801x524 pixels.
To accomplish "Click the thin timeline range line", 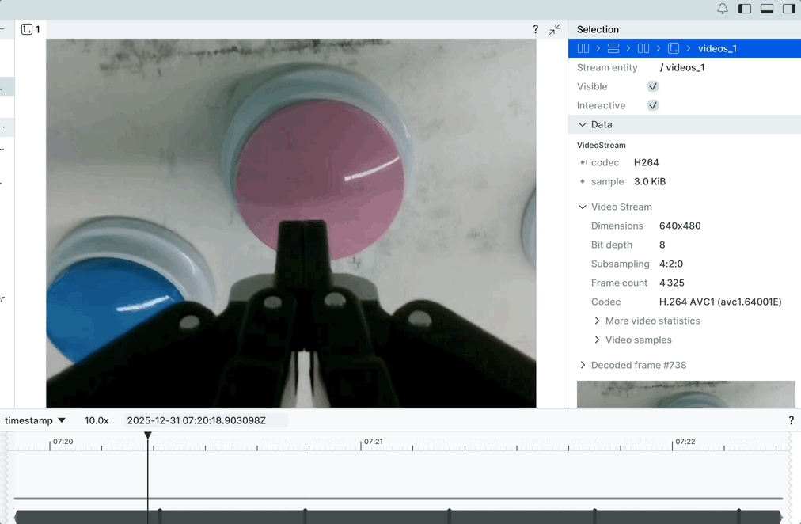I will tap(398, 498).
